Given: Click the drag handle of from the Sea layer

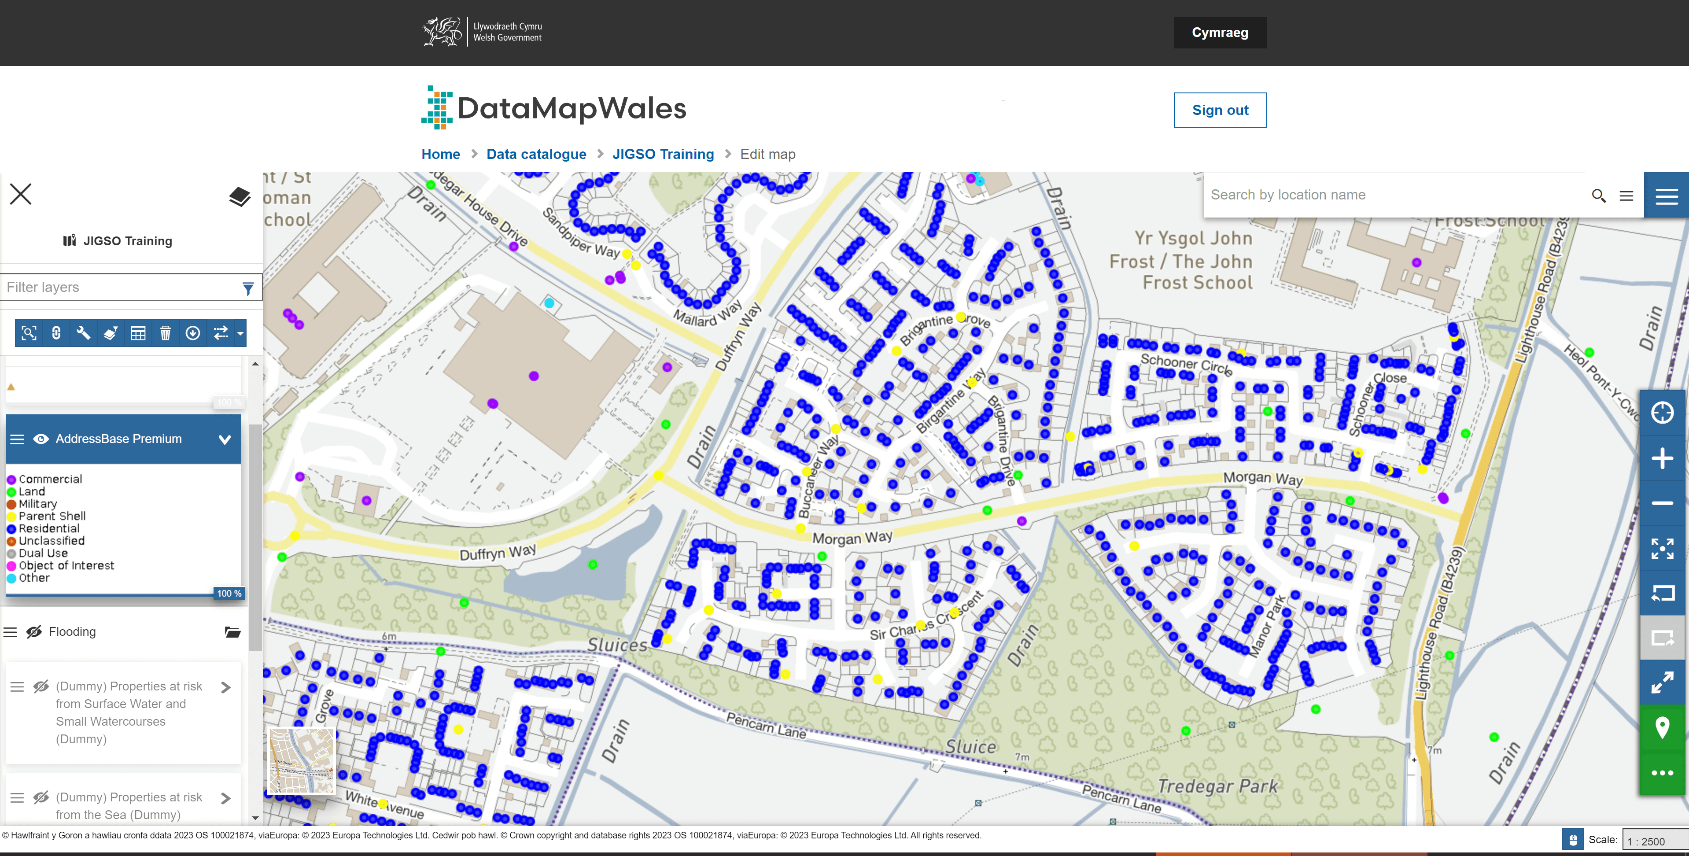Looking at the screenshot, I should coord(17,797).
